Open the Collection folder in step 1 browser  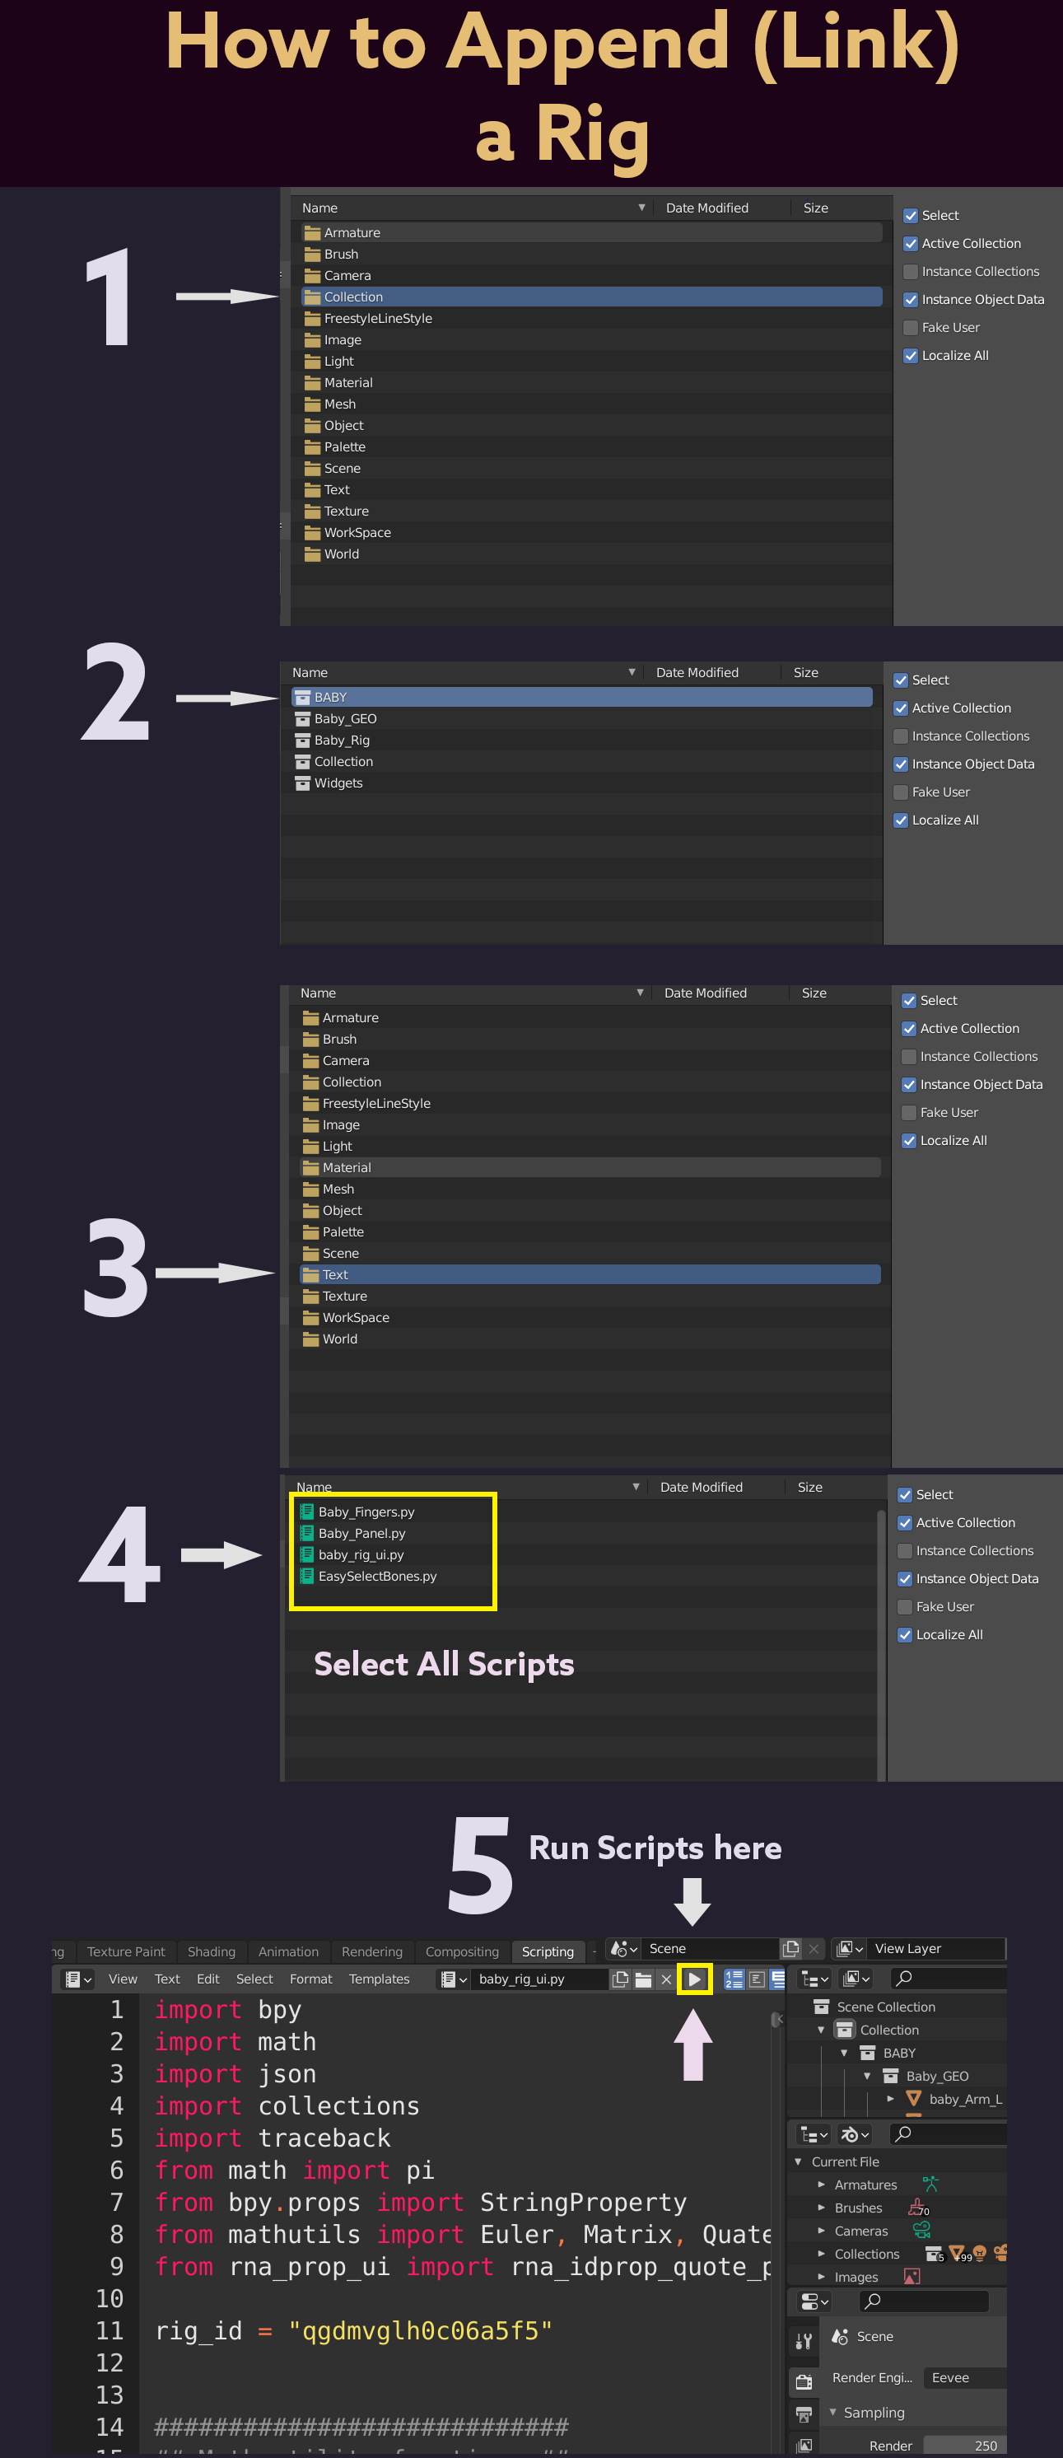pos(592,297)
